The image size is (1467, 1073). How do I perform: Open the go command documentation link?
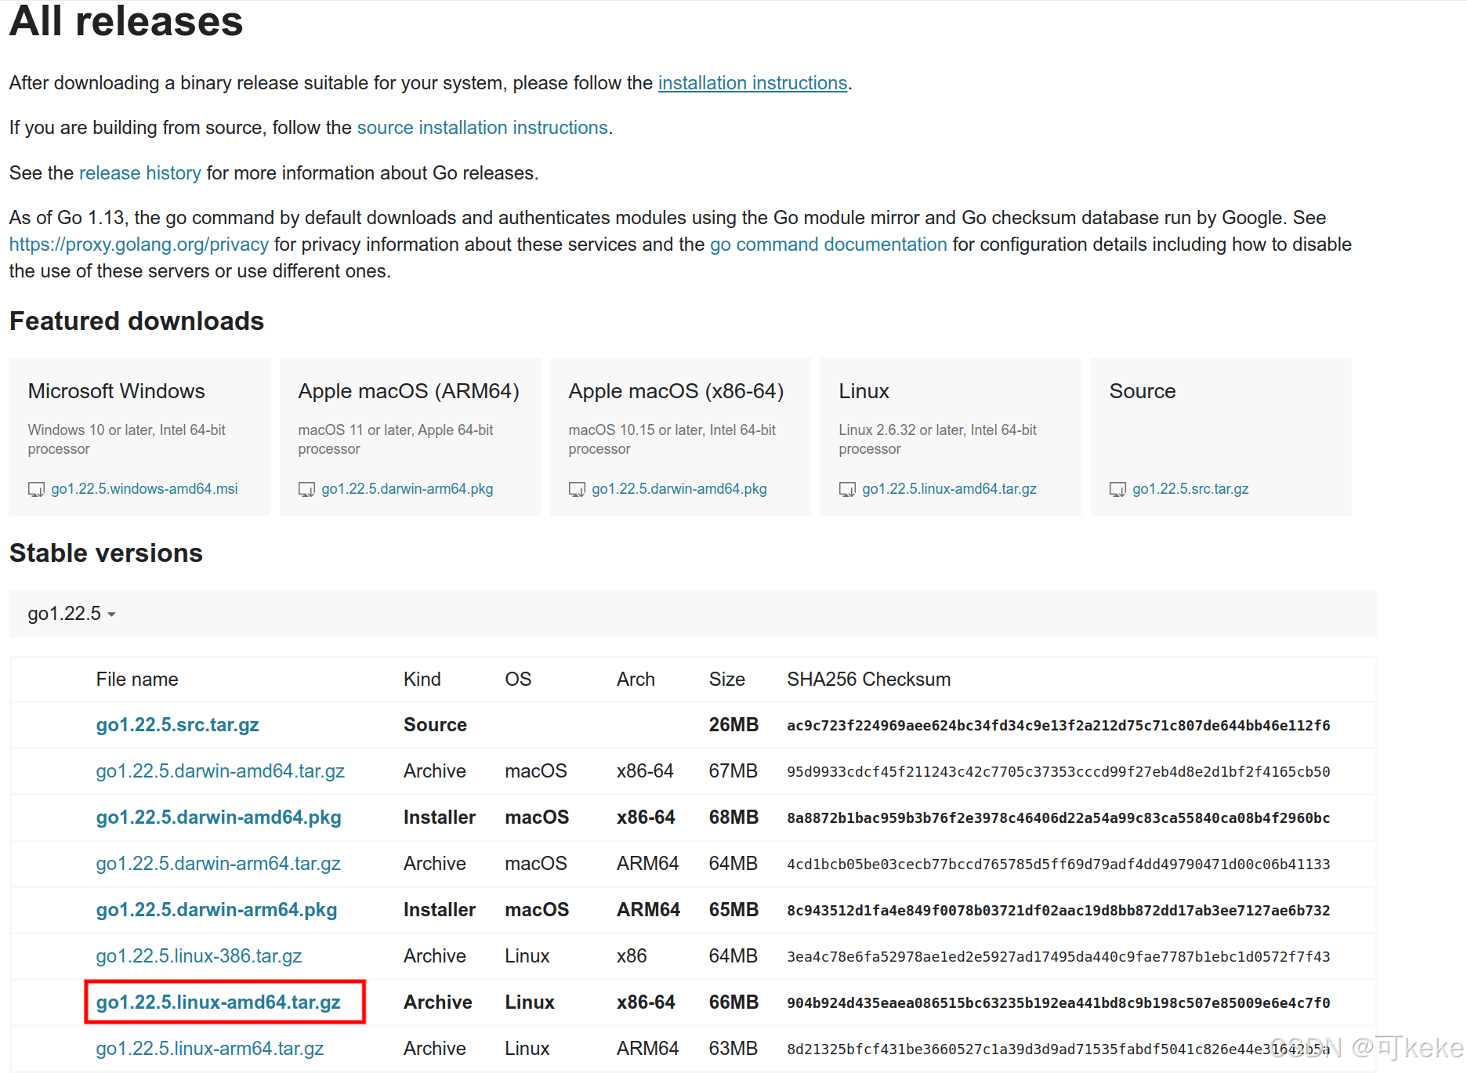(x=828, y=245)
